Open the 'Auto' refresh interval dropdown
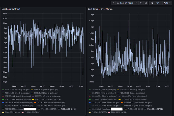Viewport: 174px width, 116px height. click(167, 3)
